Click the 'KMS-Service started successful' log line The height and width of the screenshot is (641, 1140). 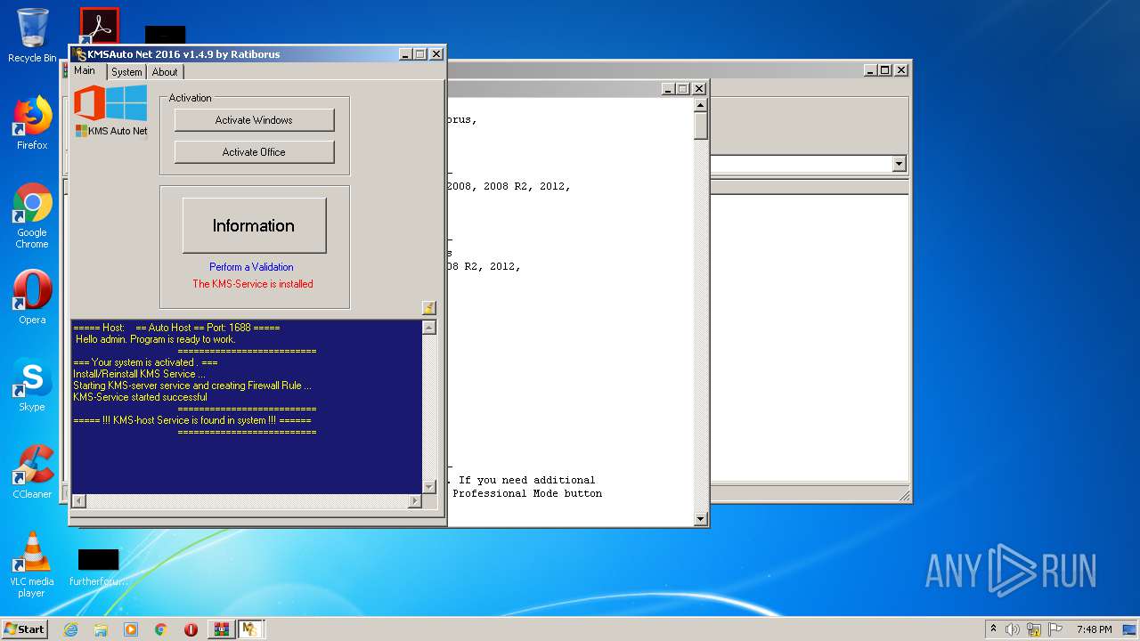(x=140, y=397)
